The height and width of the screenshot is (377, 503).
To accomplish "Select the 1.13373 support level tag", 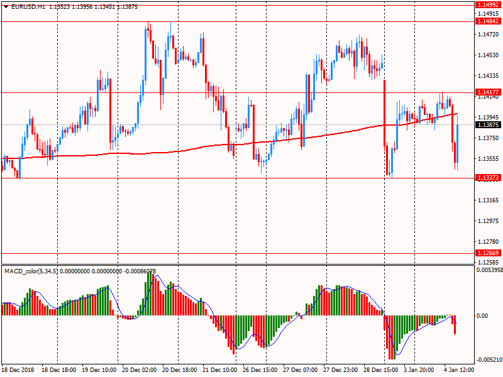I will [489, 178].
